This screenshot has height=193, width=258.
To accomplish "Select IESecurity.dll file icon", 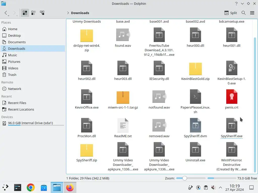I will click(x=159, y=68).
